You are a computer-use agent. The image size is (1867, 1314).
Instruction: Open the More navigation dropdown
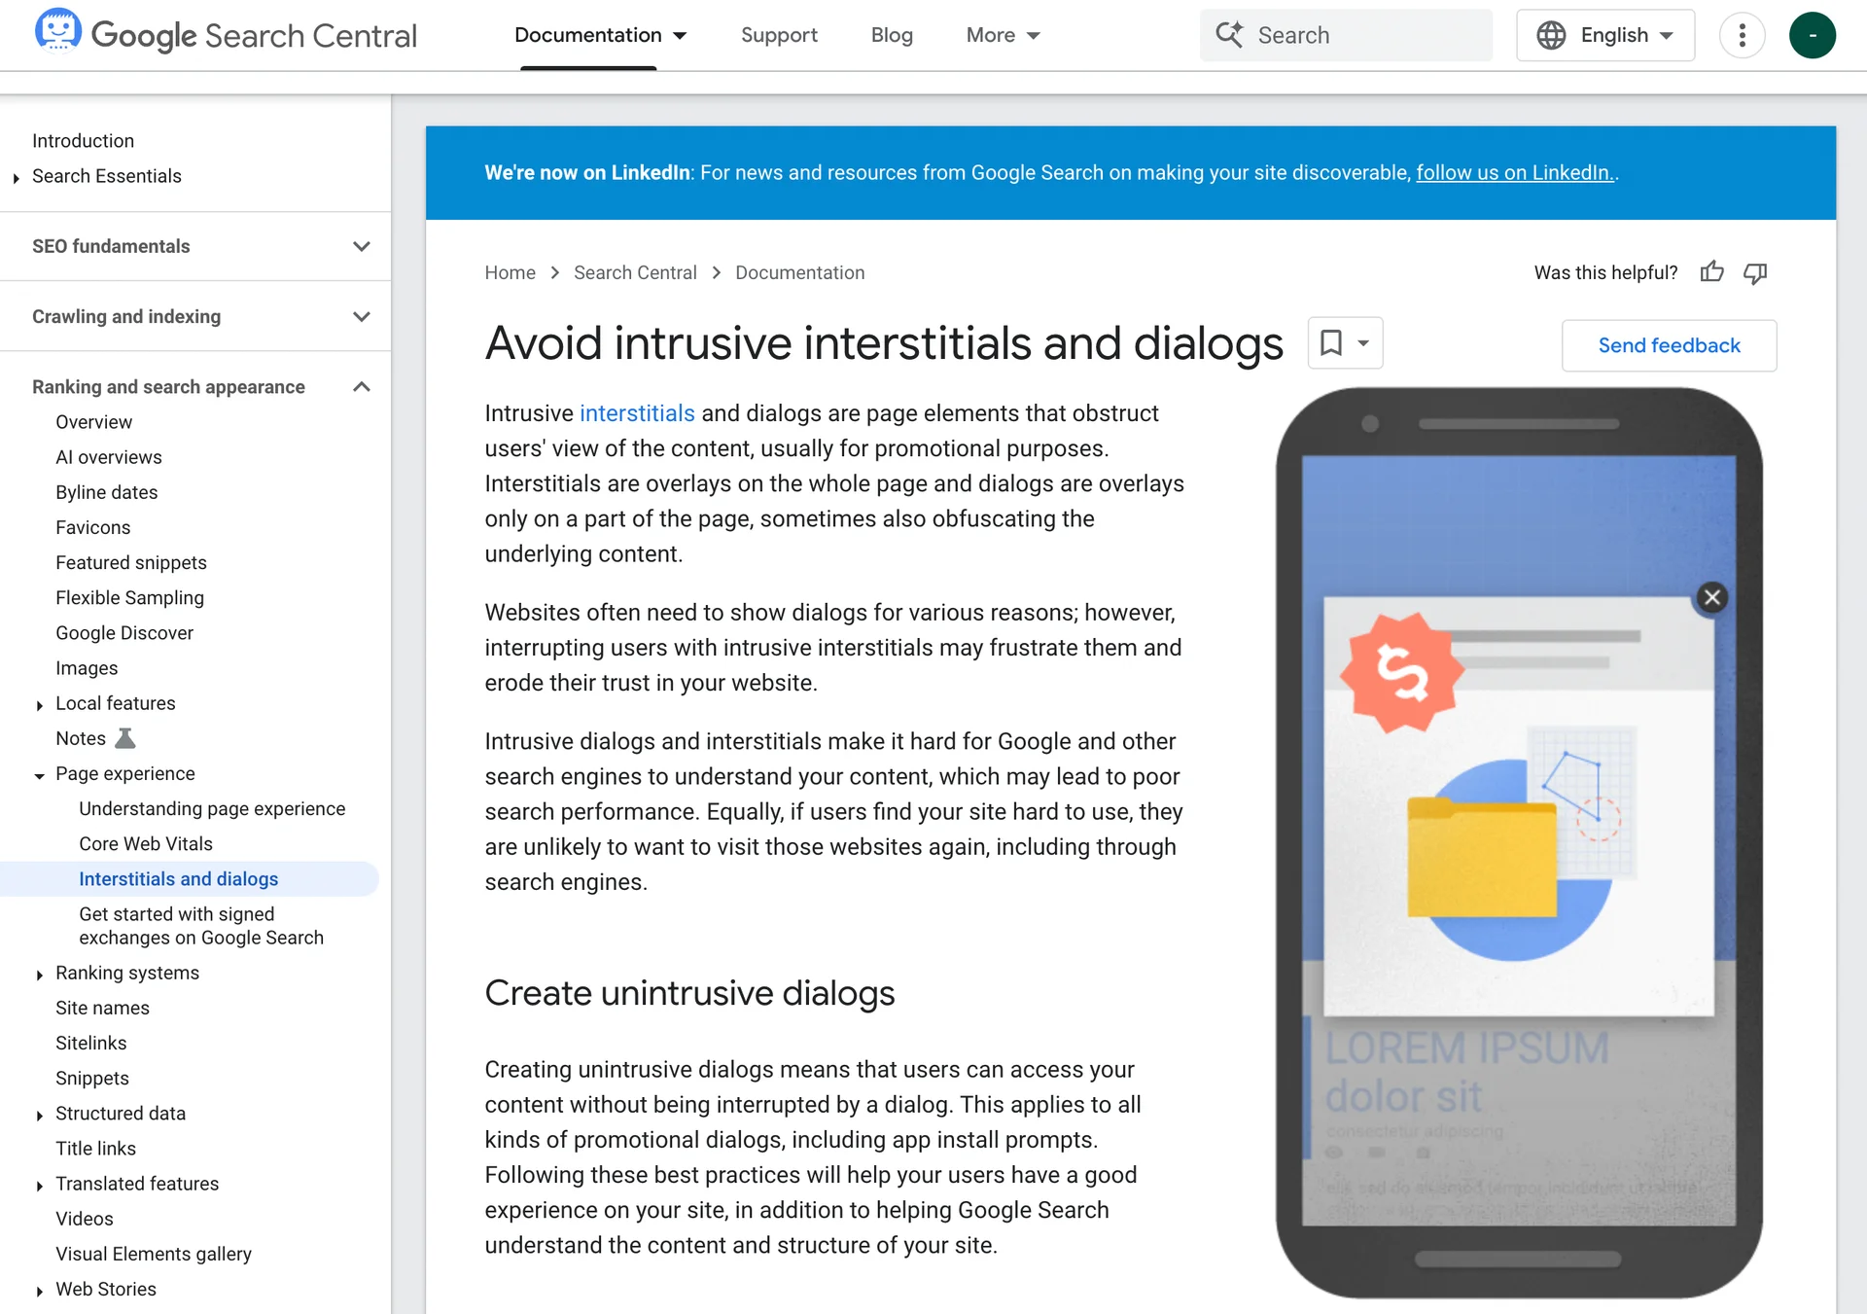click(x=1003, y=35)
